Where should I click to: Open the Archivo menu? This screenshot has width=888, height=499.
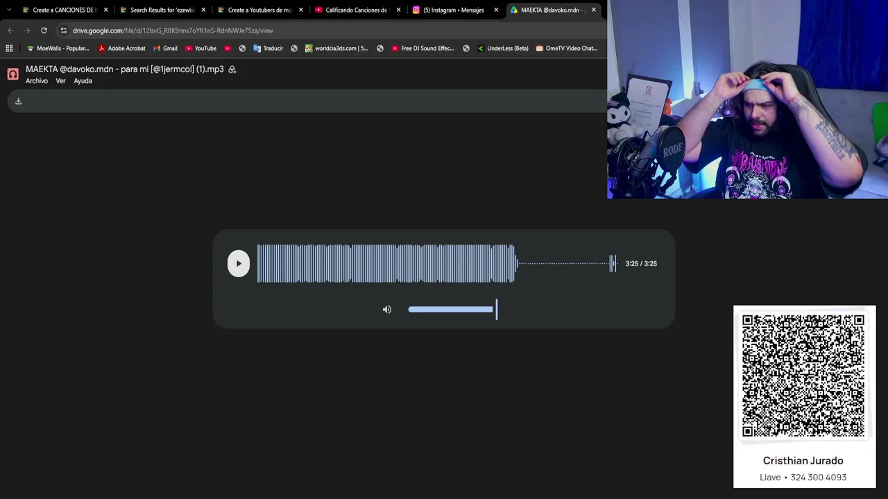coord(37,81)
